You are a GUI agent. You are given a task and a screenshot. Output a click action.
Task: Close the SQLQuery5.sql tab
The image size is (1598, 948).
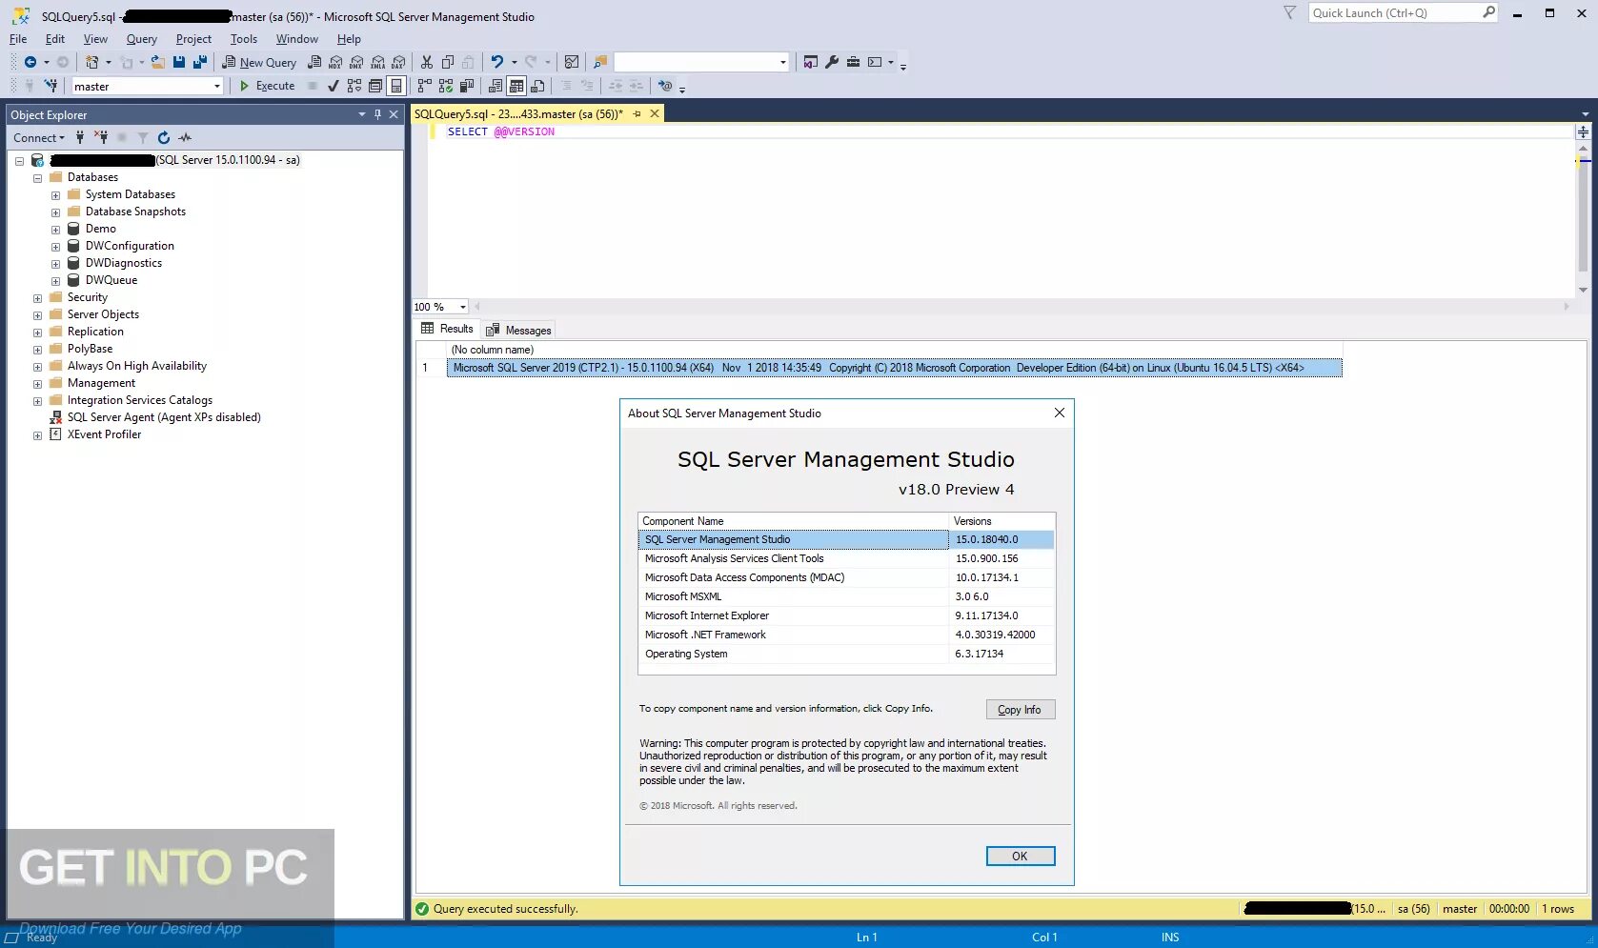[x=655, y=113]
